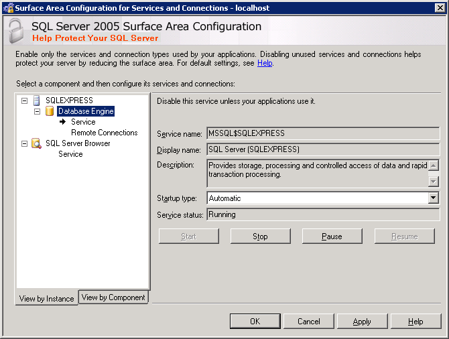The width and height of the screenshot is (449, 339).
Task: Select the Database Engine tree item
Action: (x=86, y=111)
